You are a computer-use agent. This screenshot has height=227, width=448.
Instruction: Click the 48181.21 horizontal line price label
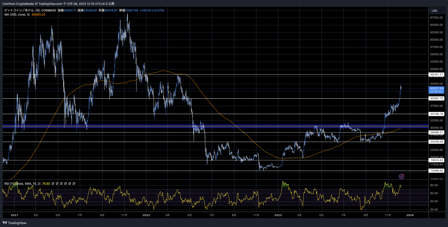coord(437,75)
